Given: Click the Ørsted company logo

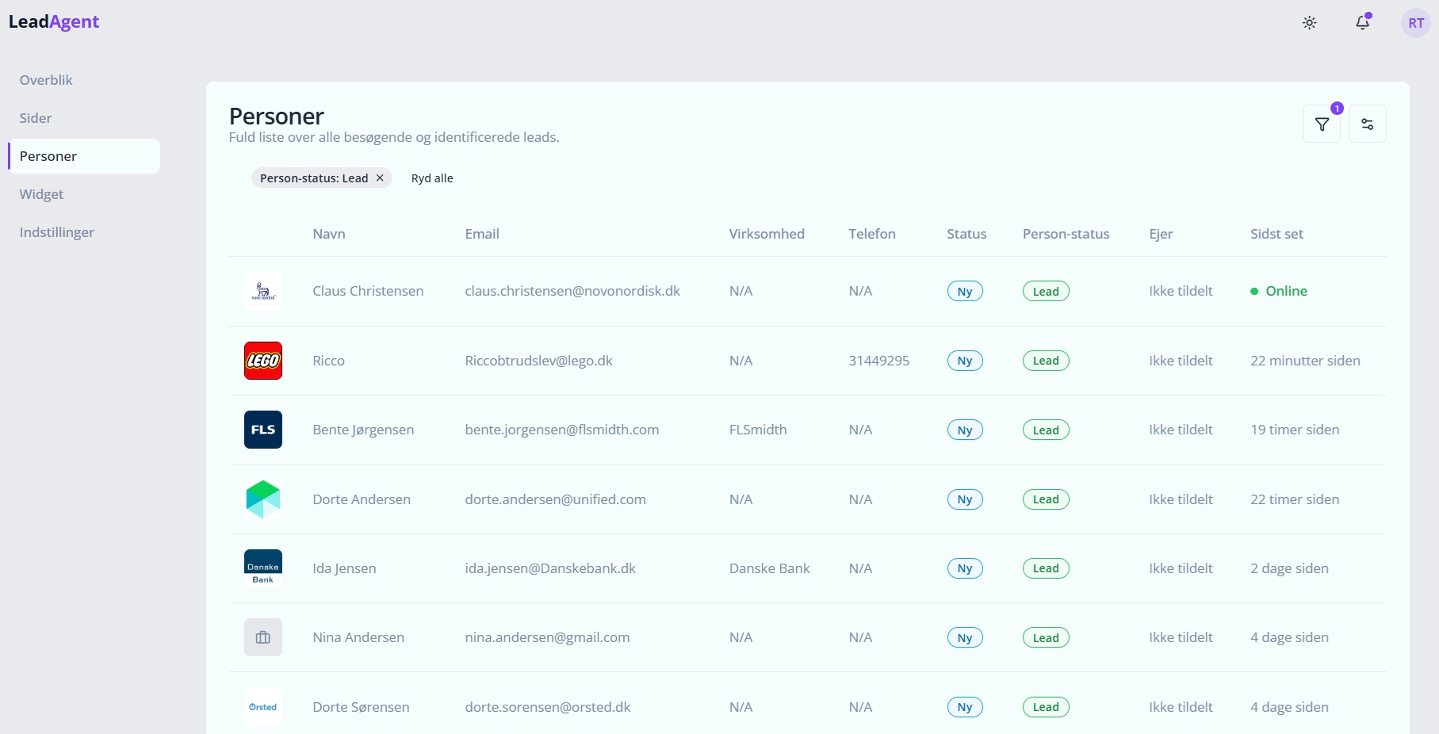Looking at the screenshot, I should (263, 707).
